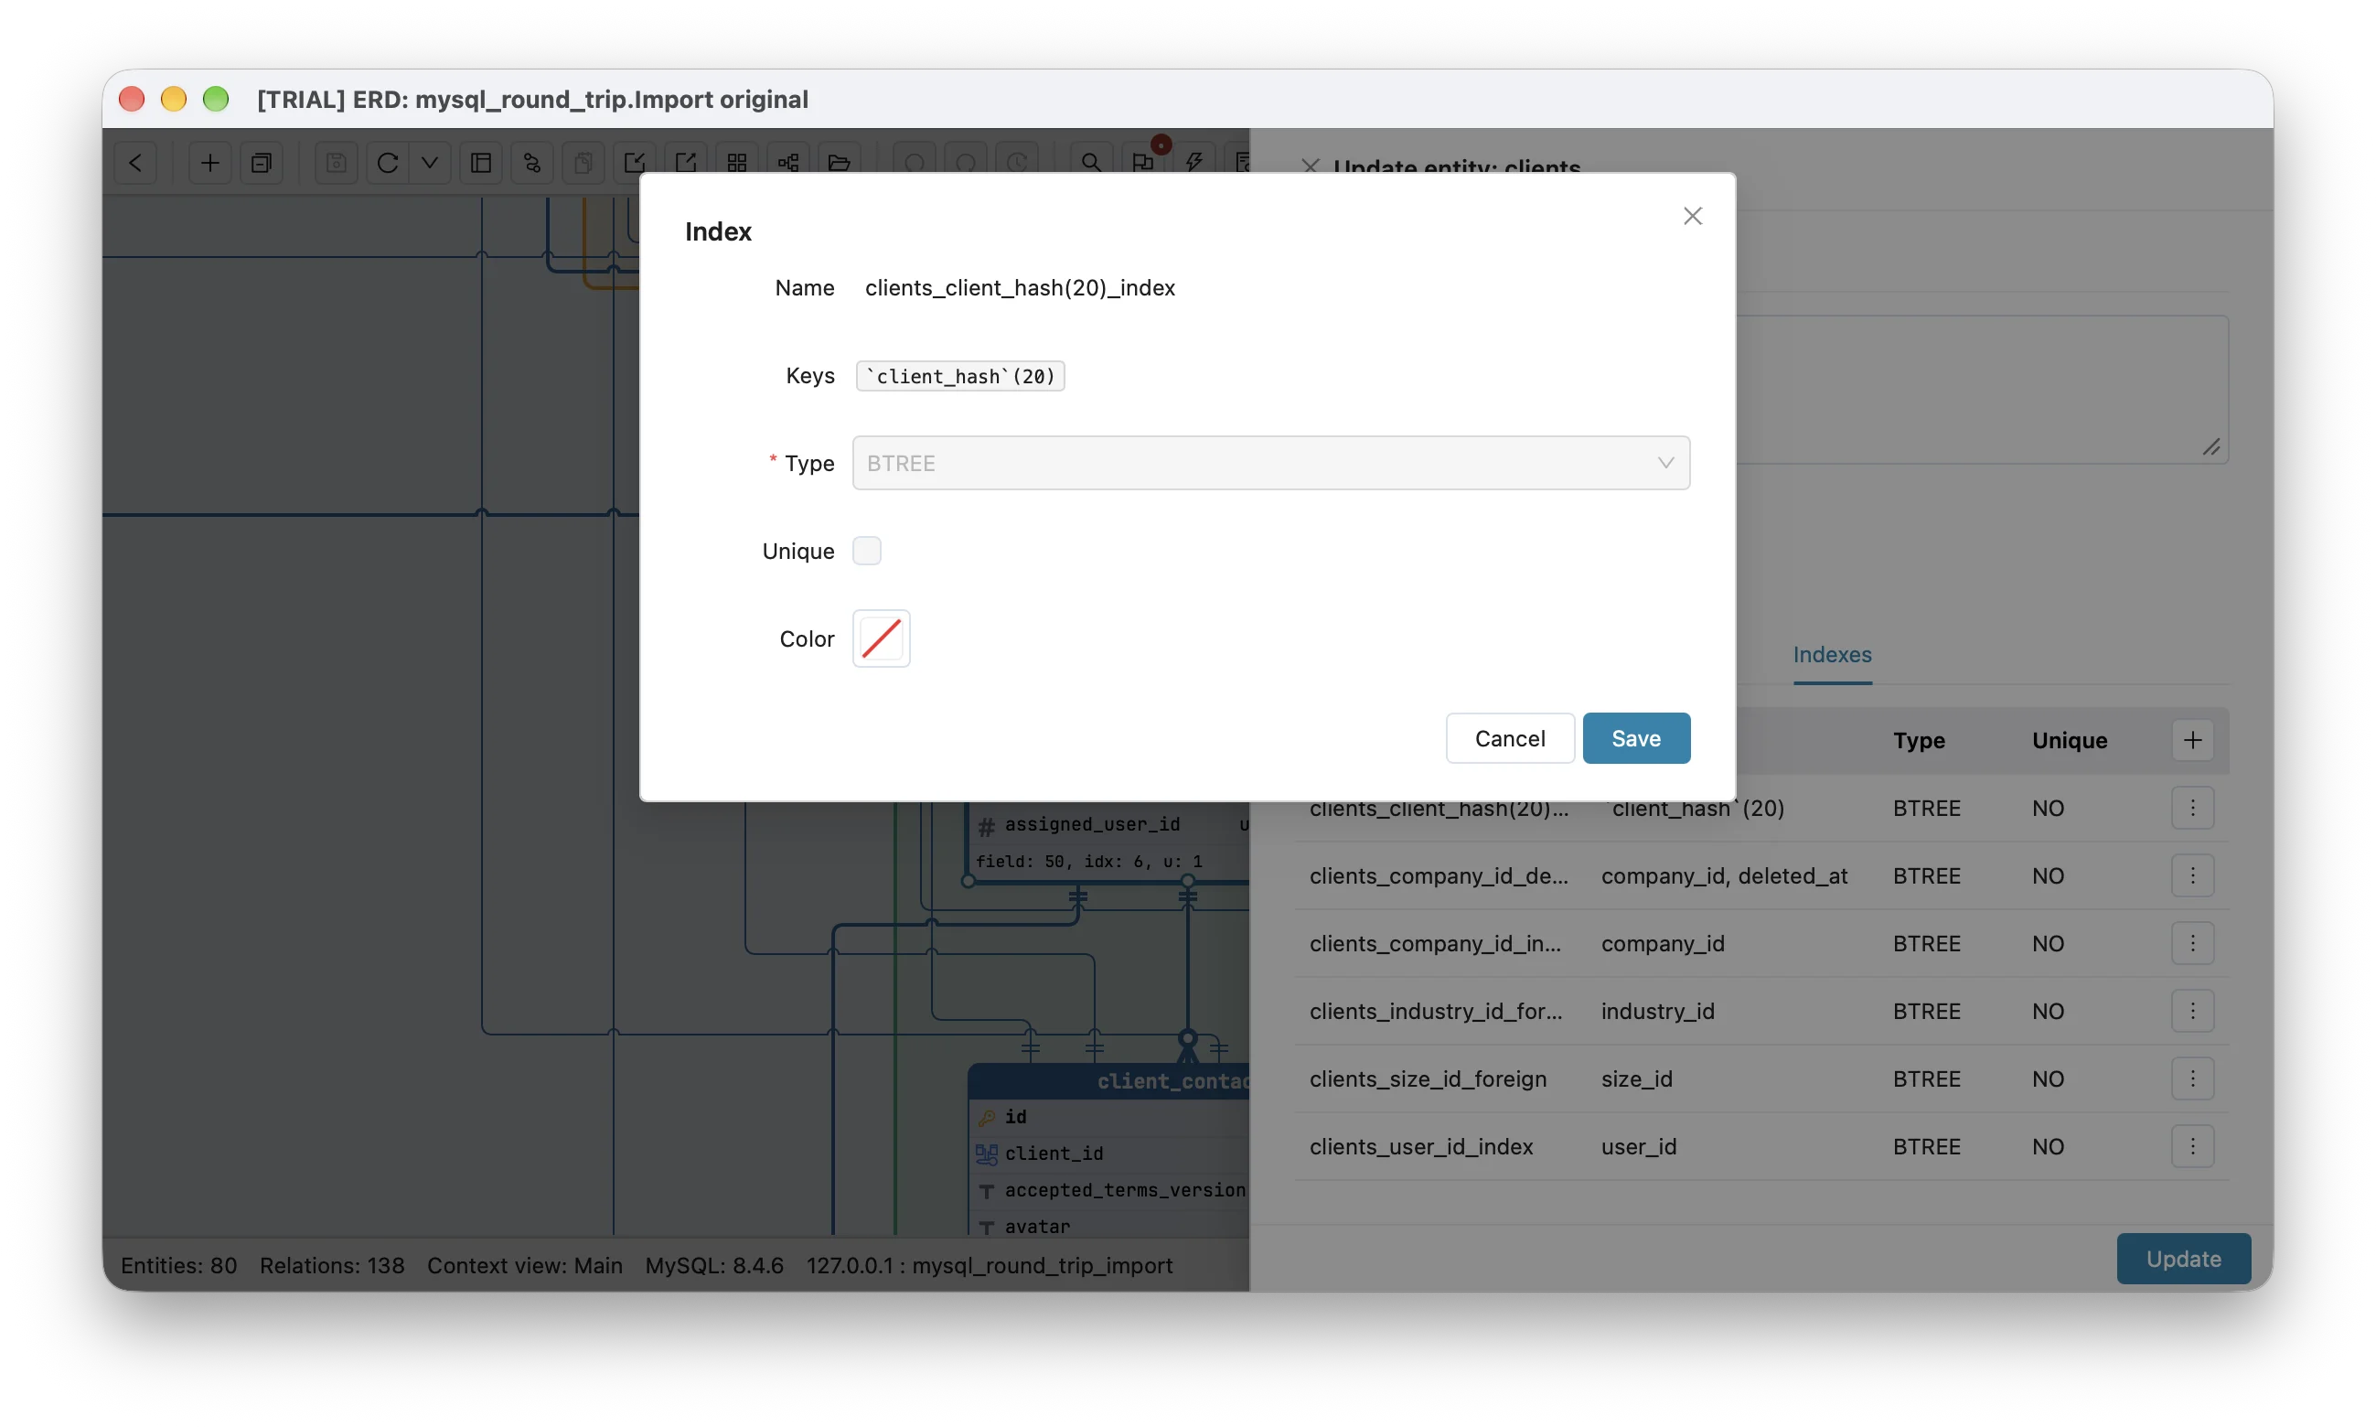Screen dimensions: 2376x1427
Task: Open the menu for the clients_industry_id_for... row
Action: [x=2191, y=1011]
